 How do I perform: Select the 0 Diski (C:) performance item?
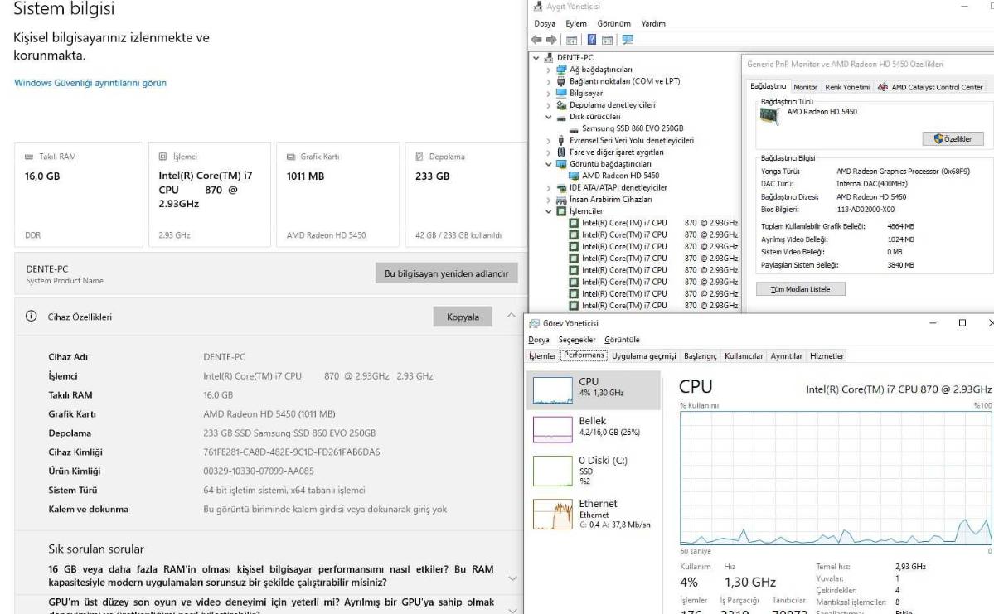pyautogui.click(x=593, y=470)
